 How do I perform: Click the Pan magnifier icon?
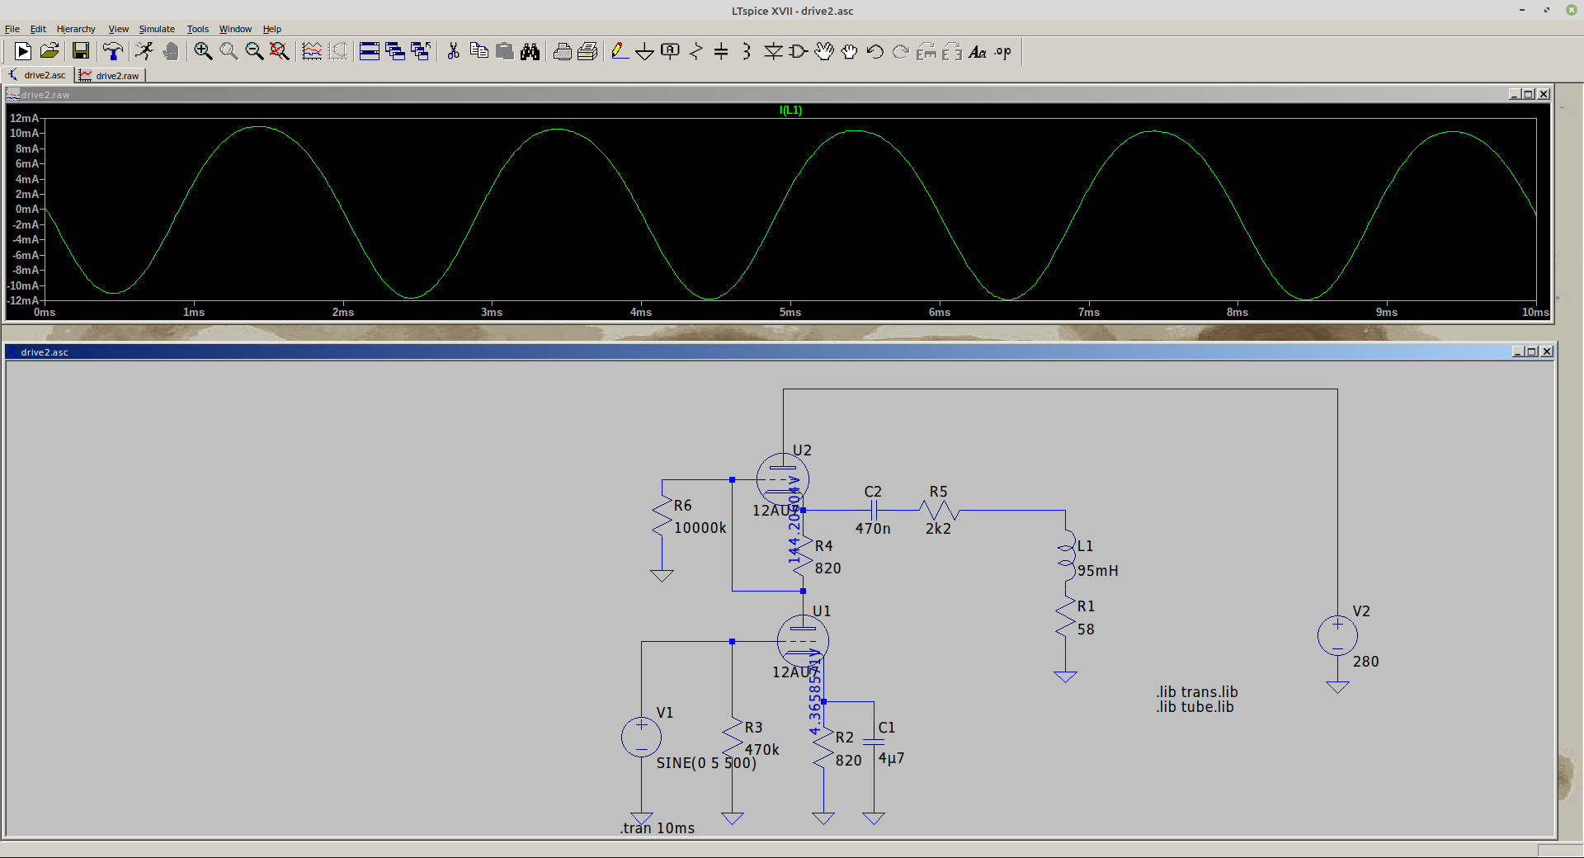click(229, 51)
